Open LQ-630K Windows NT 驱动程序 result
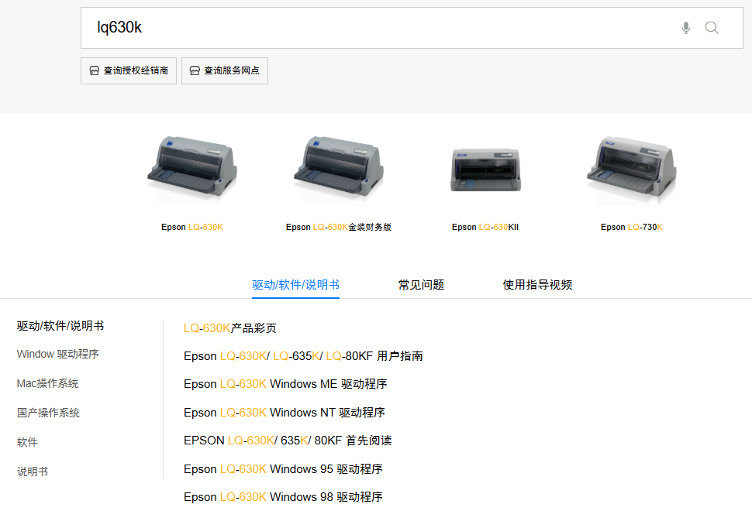 [x=285, y=413]
